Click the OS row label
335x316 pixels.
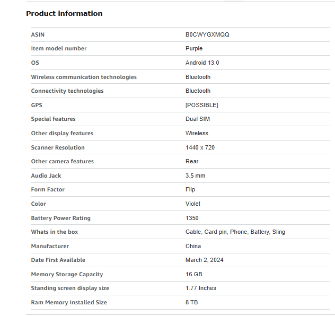pos(35,63)
